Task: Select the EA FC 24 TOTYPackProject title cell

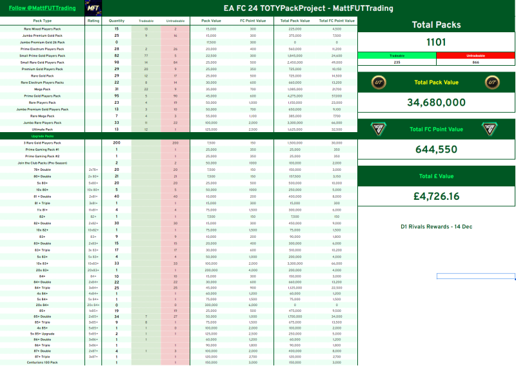Action: [308, 8]
